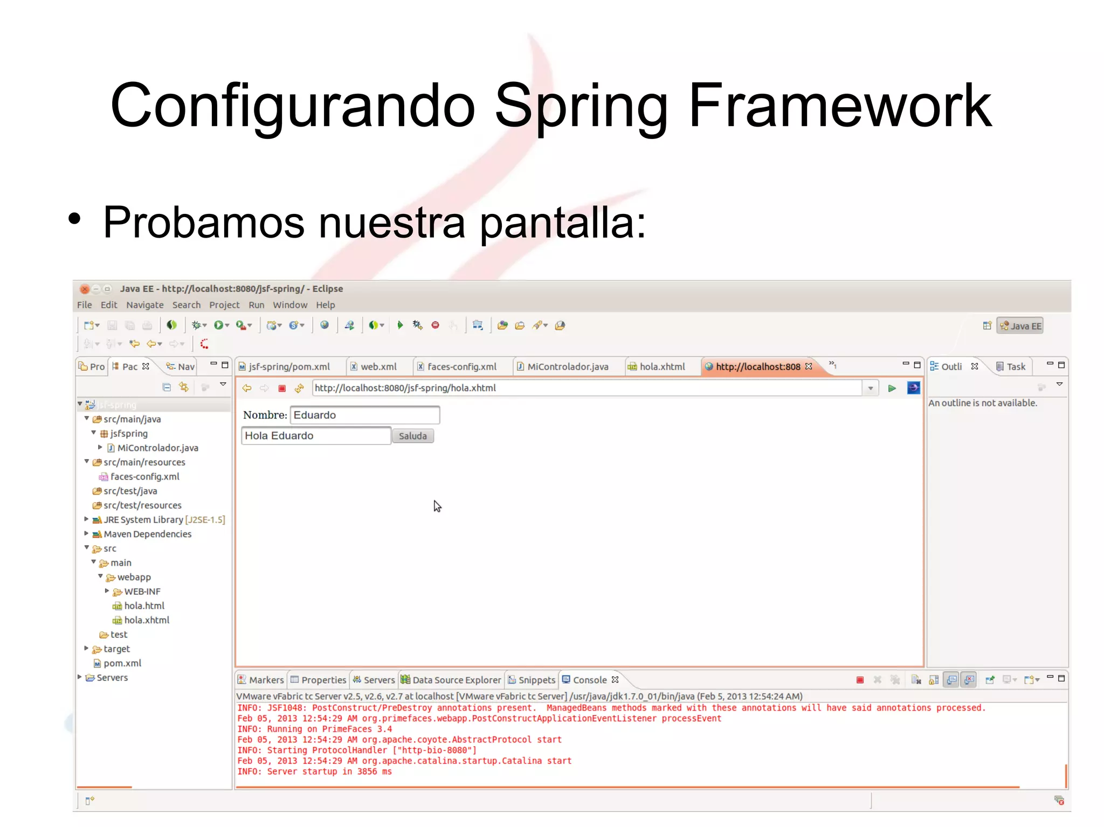
Task: Show hidden editor tabs overflow button
Action: [x=833, y=365]
